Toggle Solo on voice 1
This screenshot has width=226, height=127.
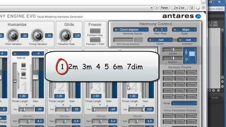tap(24, 65)
